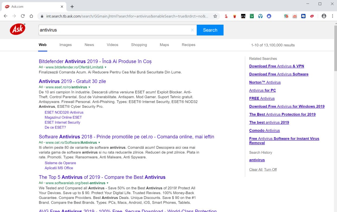This screenshot has height=212, width=337.
Task: Search related 'Norton™ Antivirus'
Action: click(265, 82)
